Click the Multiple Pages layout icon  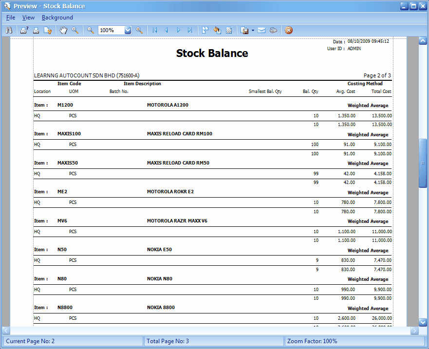(205, 30)
